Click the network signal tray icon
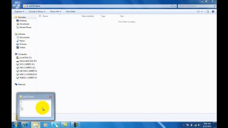 coord(195,125)
